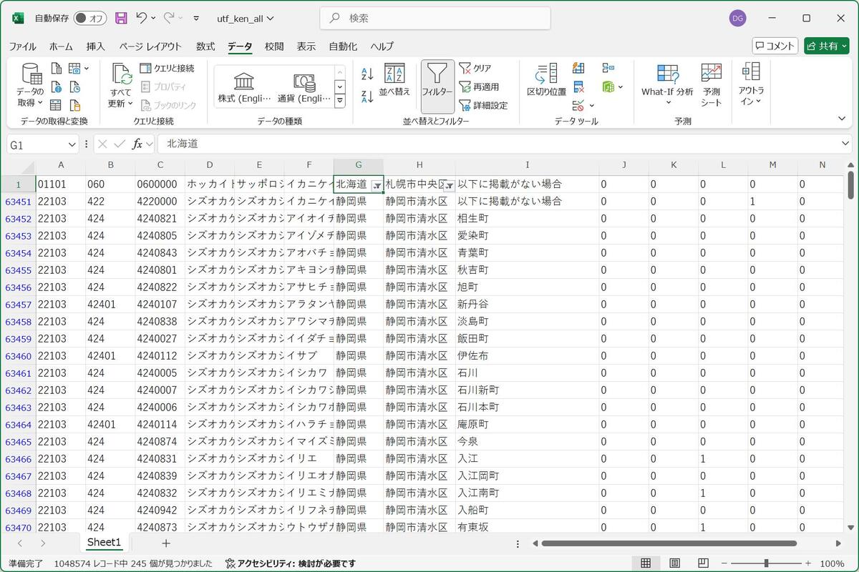
Task: Switch to the 数式 tab
Action: pyautogui.click(x=205, y=46)
